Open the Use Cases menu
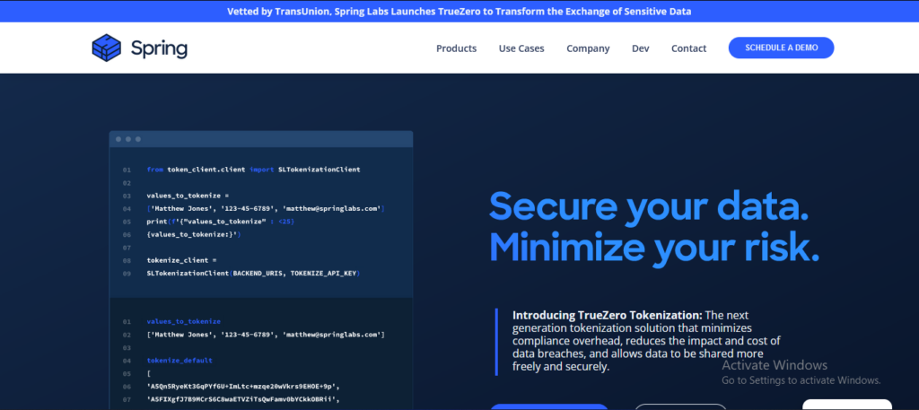Image resolution: width=919 pixels, height=410 pixels. [521, 48]
